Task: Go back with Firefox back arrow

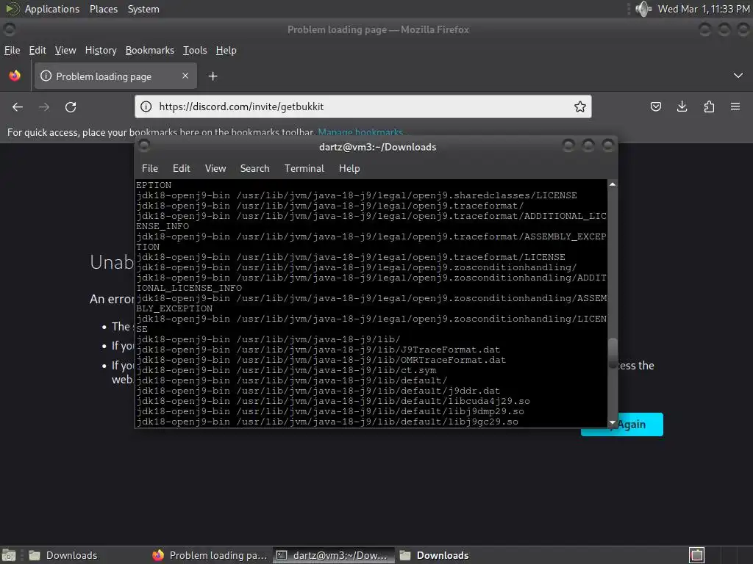Action: 18,107
